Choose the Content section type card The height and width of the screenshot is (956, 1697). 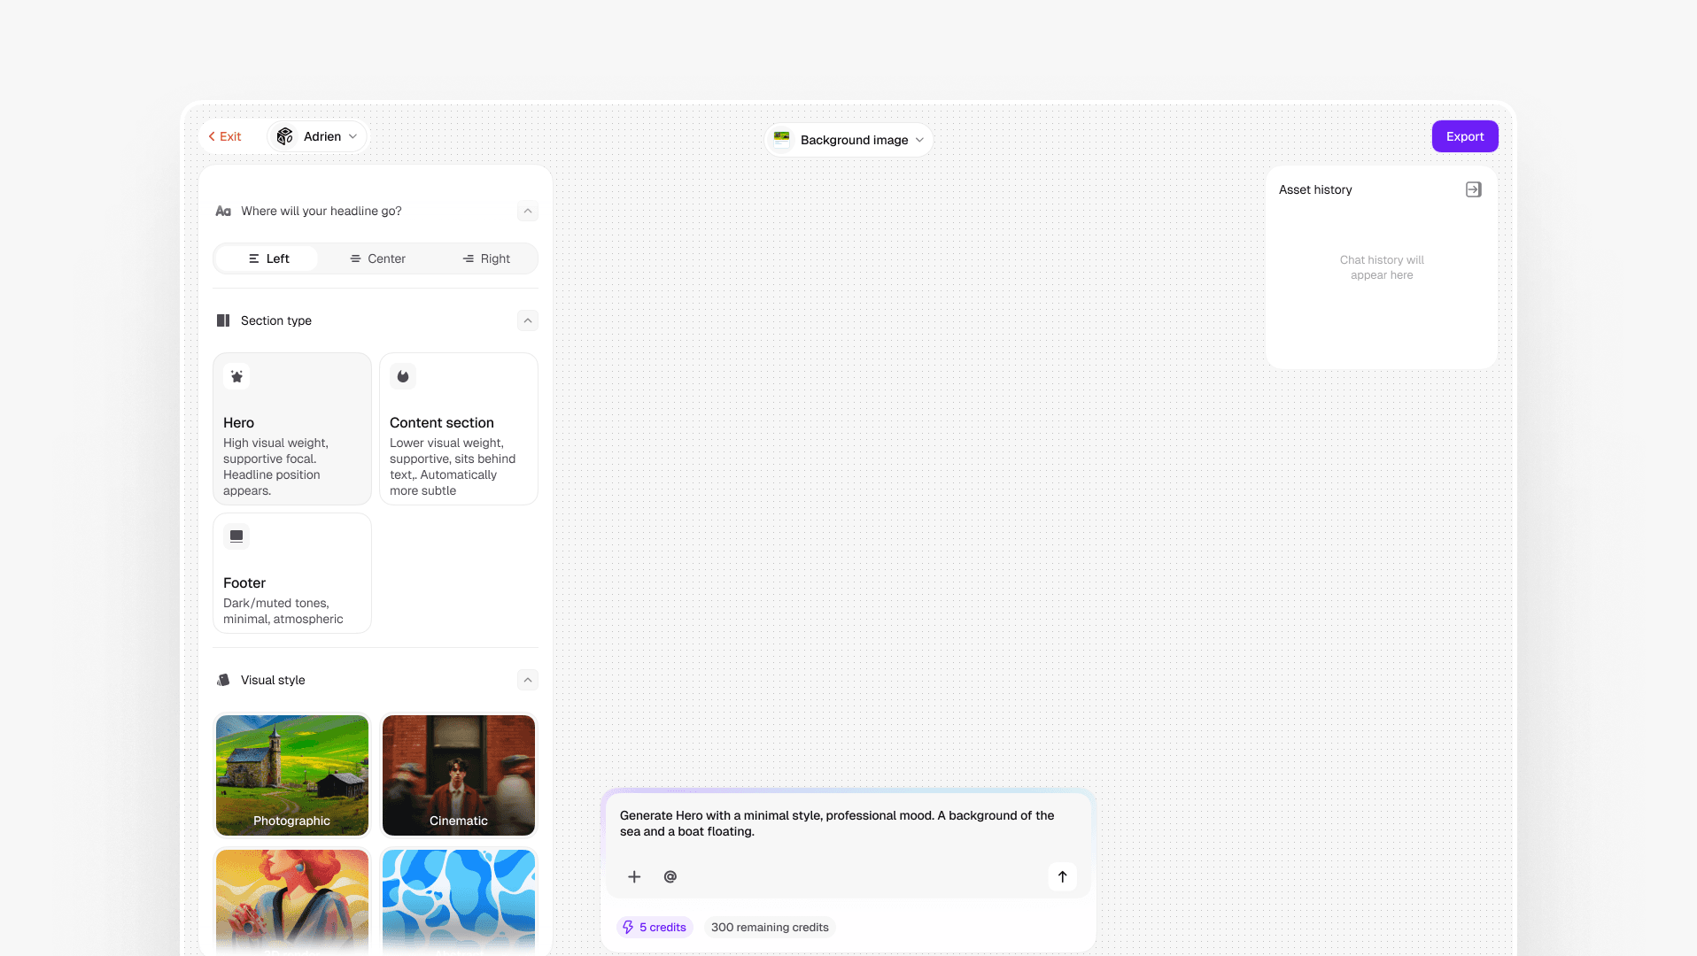[459, 429]
